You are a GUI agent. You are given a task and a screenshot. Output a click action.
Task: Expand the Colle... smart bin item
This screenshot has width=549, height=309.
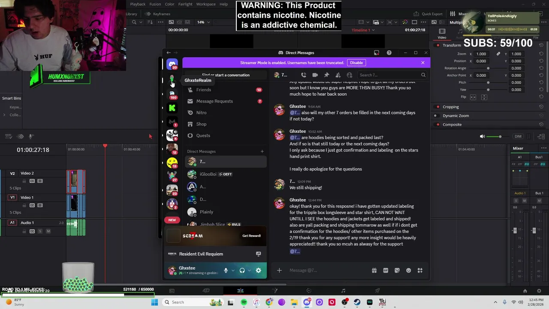[4, 115]
